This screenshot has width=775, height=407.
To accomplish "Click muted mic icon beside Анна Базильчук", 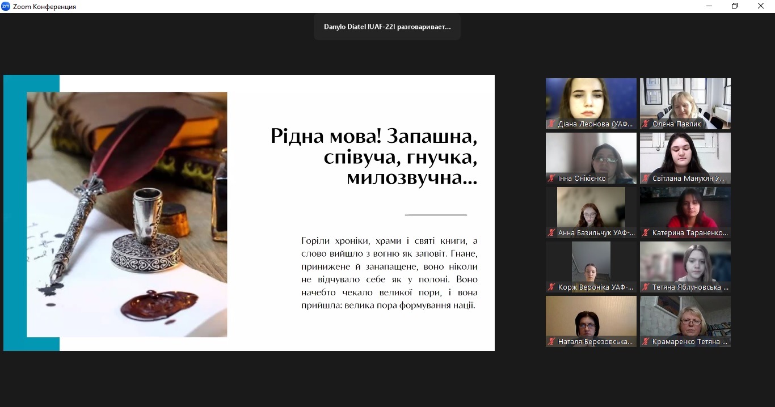I will [x=551, y=233].
